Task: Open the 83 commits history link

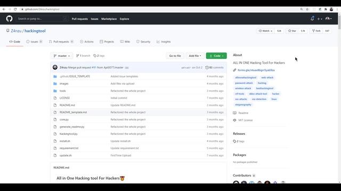Action: (214, 67)
